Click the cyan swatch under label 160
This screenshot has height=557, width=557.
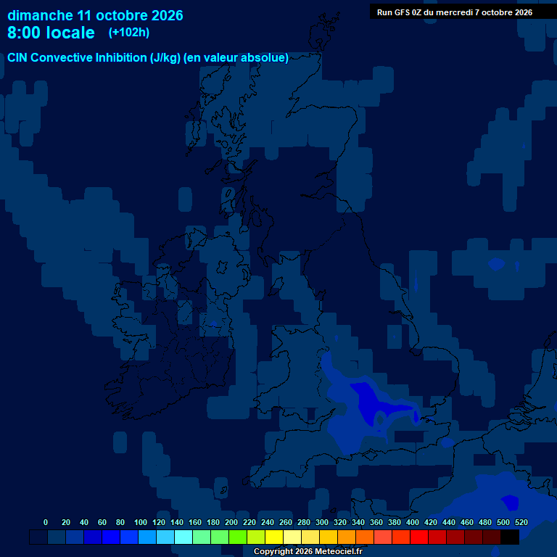pos(183,537)
